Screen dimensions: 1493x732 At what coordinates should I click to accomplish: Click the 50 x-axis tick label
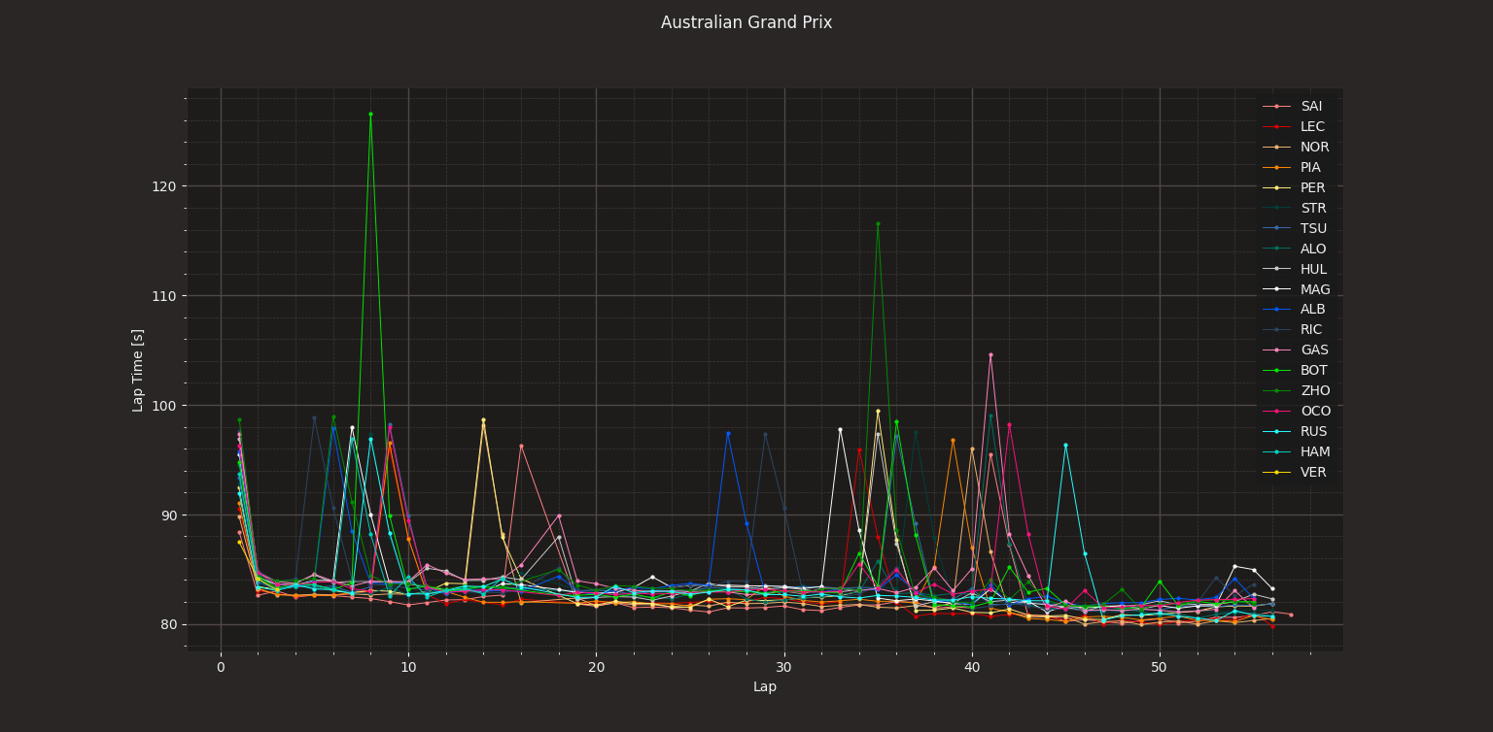pos(1160,668)
